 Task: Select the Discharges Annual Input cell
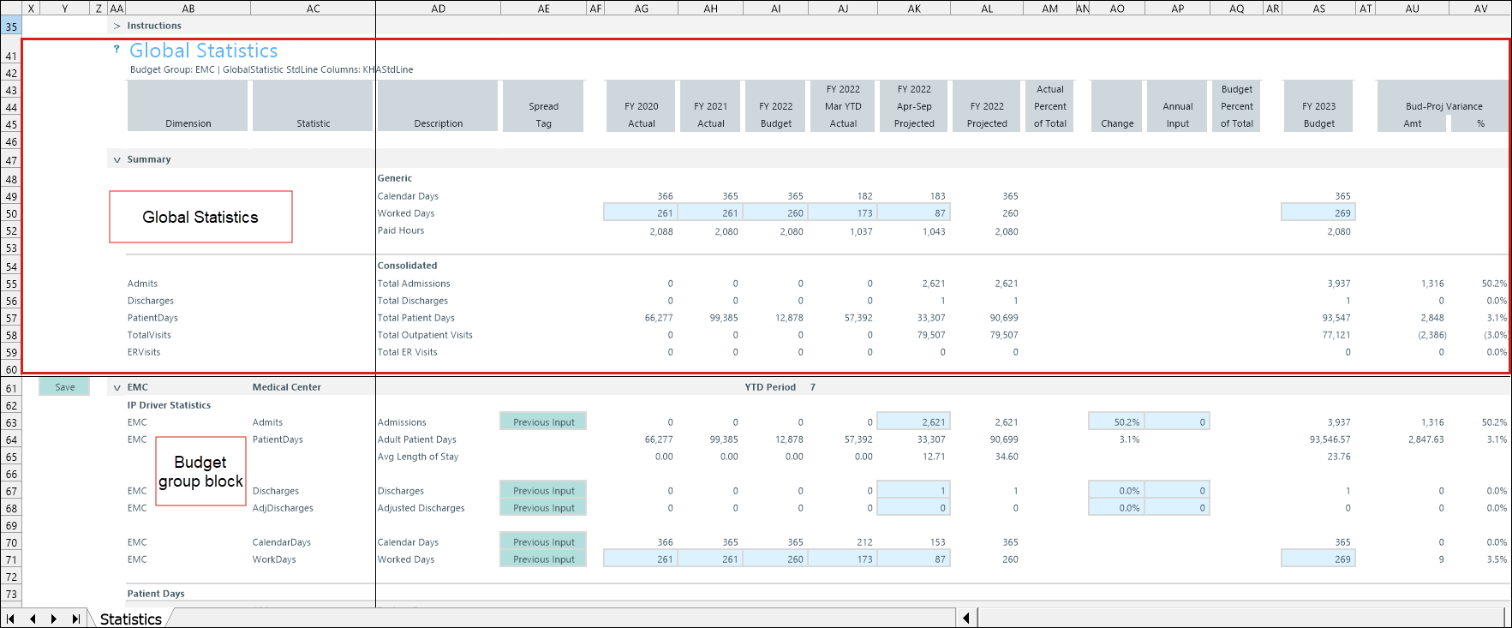tap(1177, 490)
